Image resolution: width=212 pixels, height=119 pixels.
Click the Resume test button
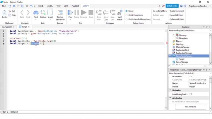[84, 13]
